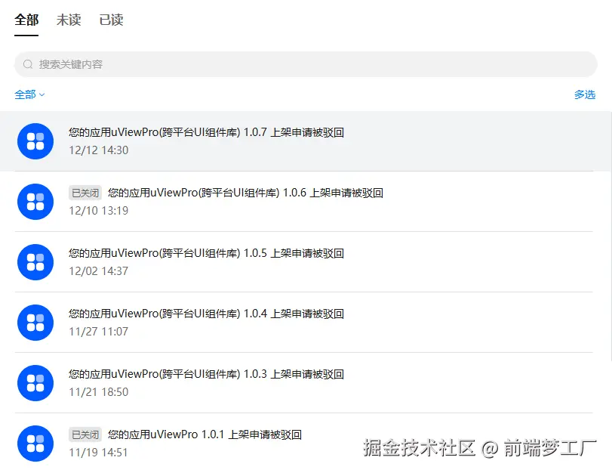Click the 12/12 14:30 timestamp

(98, 150)
